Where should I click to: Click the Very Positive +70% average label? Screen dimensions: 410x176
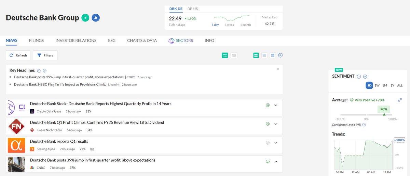coord(370,100)
